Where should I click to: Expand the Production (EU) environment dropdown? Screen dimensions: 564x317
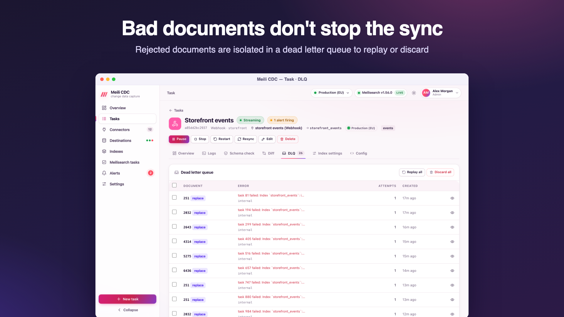click(331, 93)
